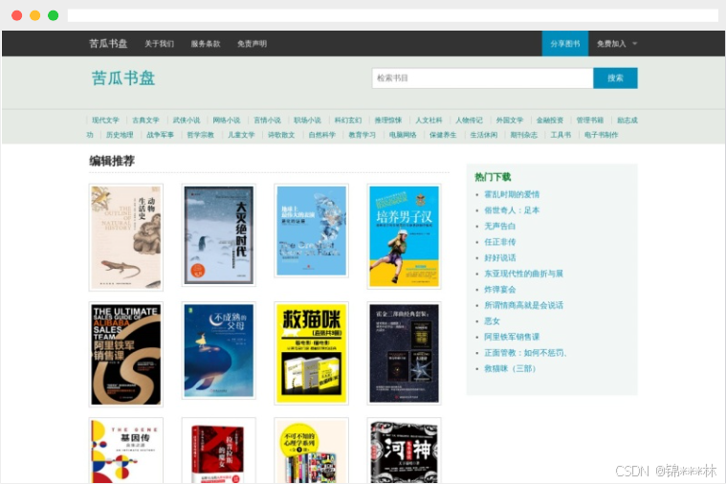Image resolution: width=726 pixels, height=484 pixels.
Task: Open 霍乱时期的爱情 in hot downloads
Action: point(512,194)
